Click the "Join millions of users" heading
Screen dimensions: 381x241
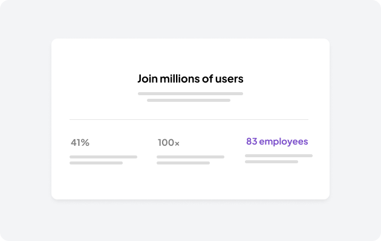[190, 79]
